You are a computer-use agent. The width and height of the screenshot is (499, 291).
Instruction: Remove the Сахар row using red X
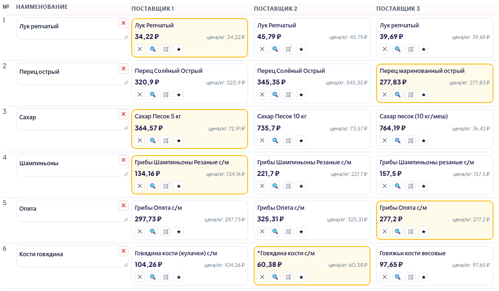(123, 114)
